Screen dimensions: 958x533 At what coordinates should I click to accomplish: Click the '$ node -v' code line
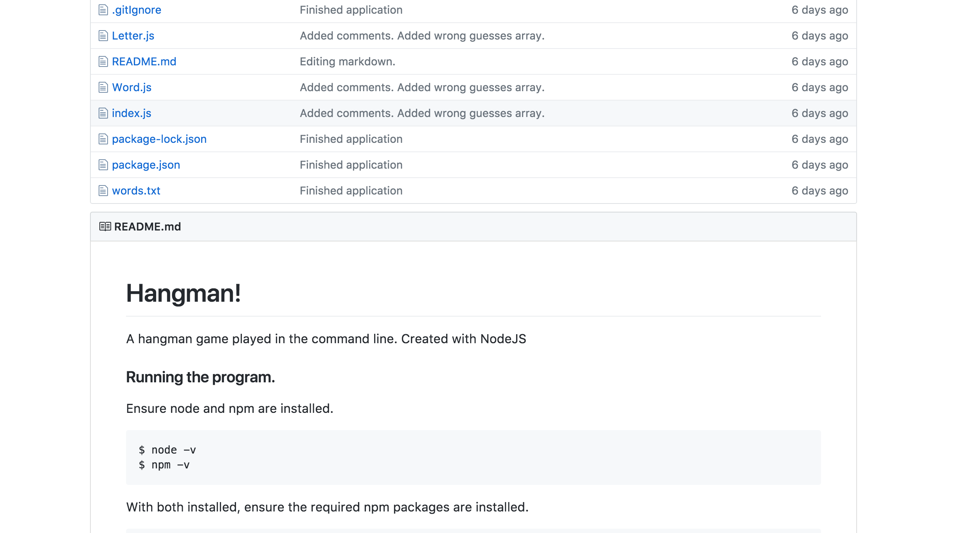[167, 450]
